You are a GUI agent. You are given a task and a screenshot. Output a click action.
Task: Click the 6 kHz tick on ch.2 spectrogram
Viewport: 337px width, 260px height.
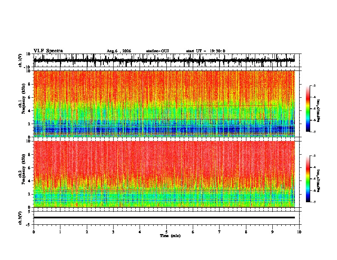(29, 168)
